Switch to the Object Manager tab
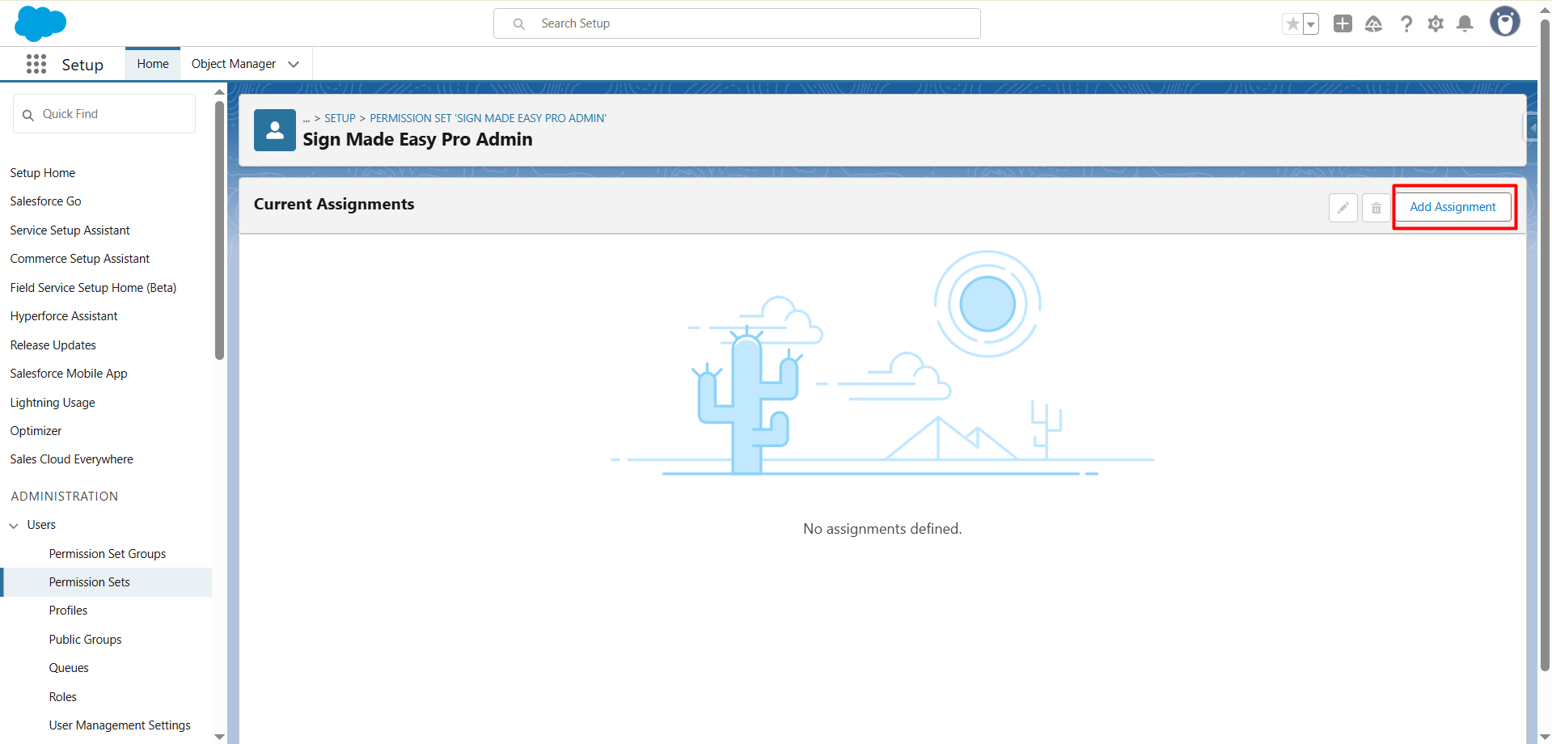Viewport: 1552px width, 744px height. click(234, 64)
